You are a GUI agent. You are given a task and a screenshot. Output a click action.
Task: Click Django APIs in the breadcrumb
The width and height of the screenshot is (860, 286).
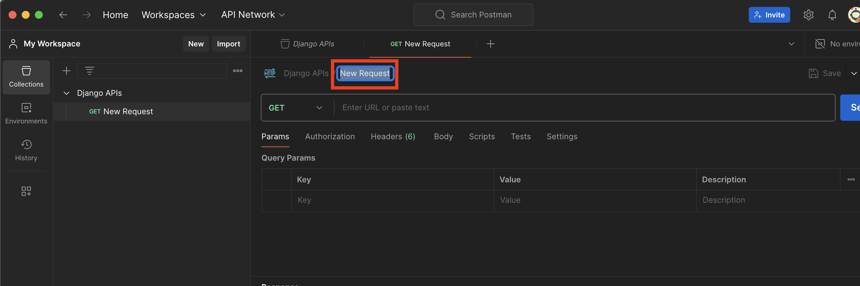coord(306,73)
